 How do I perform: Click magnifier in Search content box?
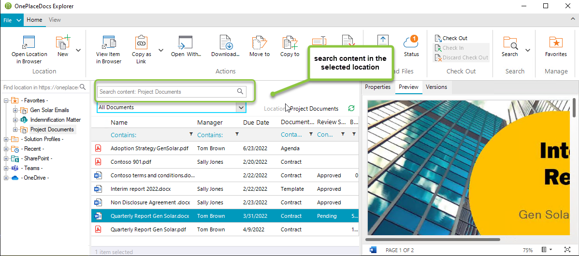[x=240, y=91]
